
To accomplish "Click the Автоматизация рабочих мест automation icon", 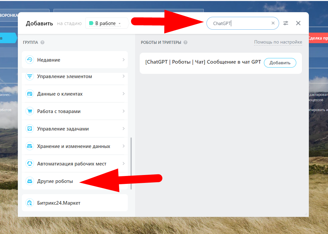I will point(30,163).
